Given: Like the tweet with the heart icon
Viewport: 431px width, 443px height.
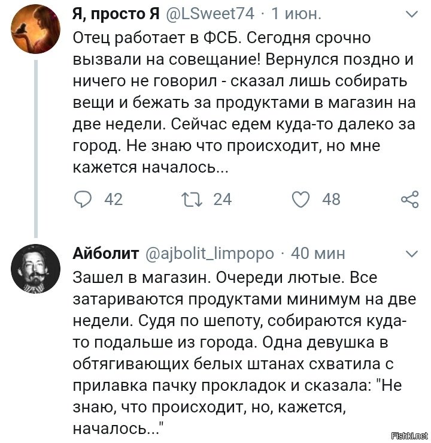Looking at the screenshot, I should (x=301, y=199).
